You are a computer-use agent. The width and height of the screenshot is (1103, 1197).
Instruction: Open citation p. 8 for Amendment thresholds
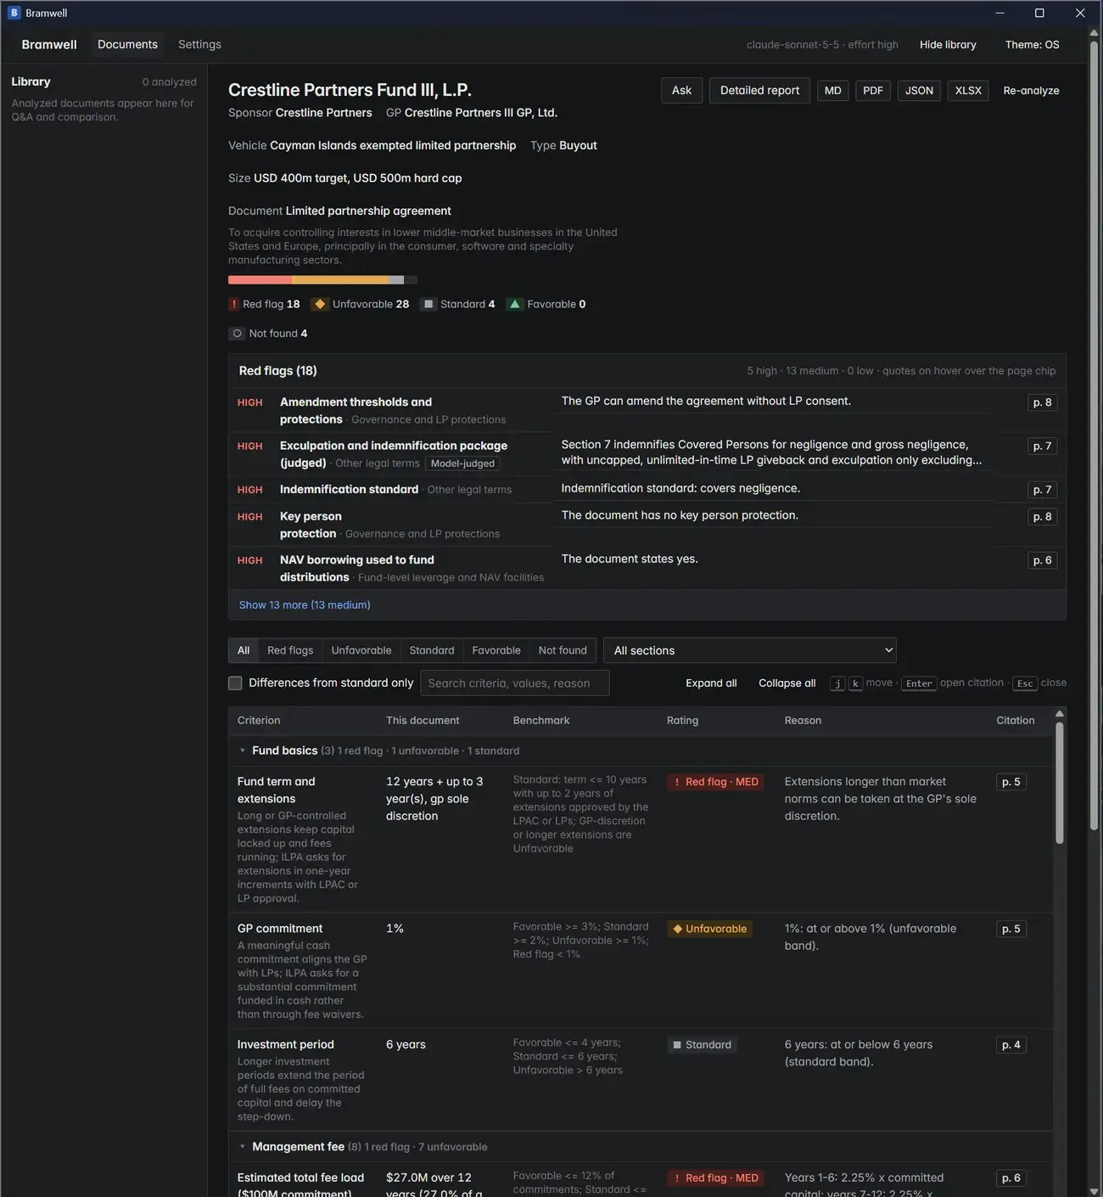point(1042,402)
